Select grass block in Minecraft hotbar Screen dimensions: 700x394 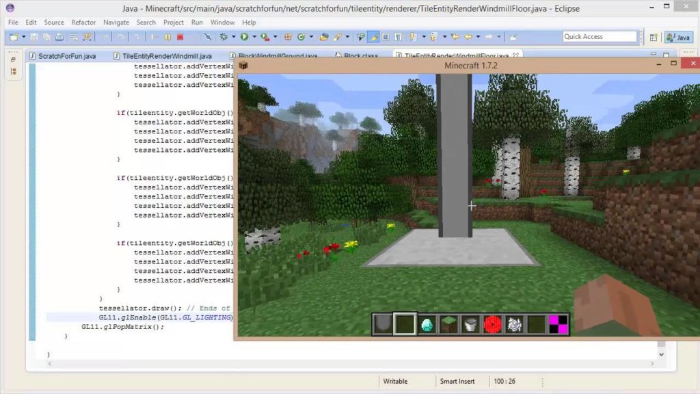pyautogui.click(x=448, y=325)
